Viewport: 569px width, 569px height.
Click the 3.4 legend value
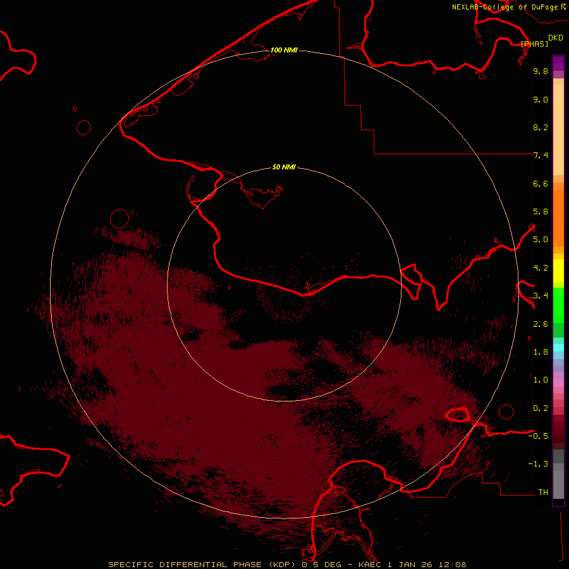coord(541,296)
